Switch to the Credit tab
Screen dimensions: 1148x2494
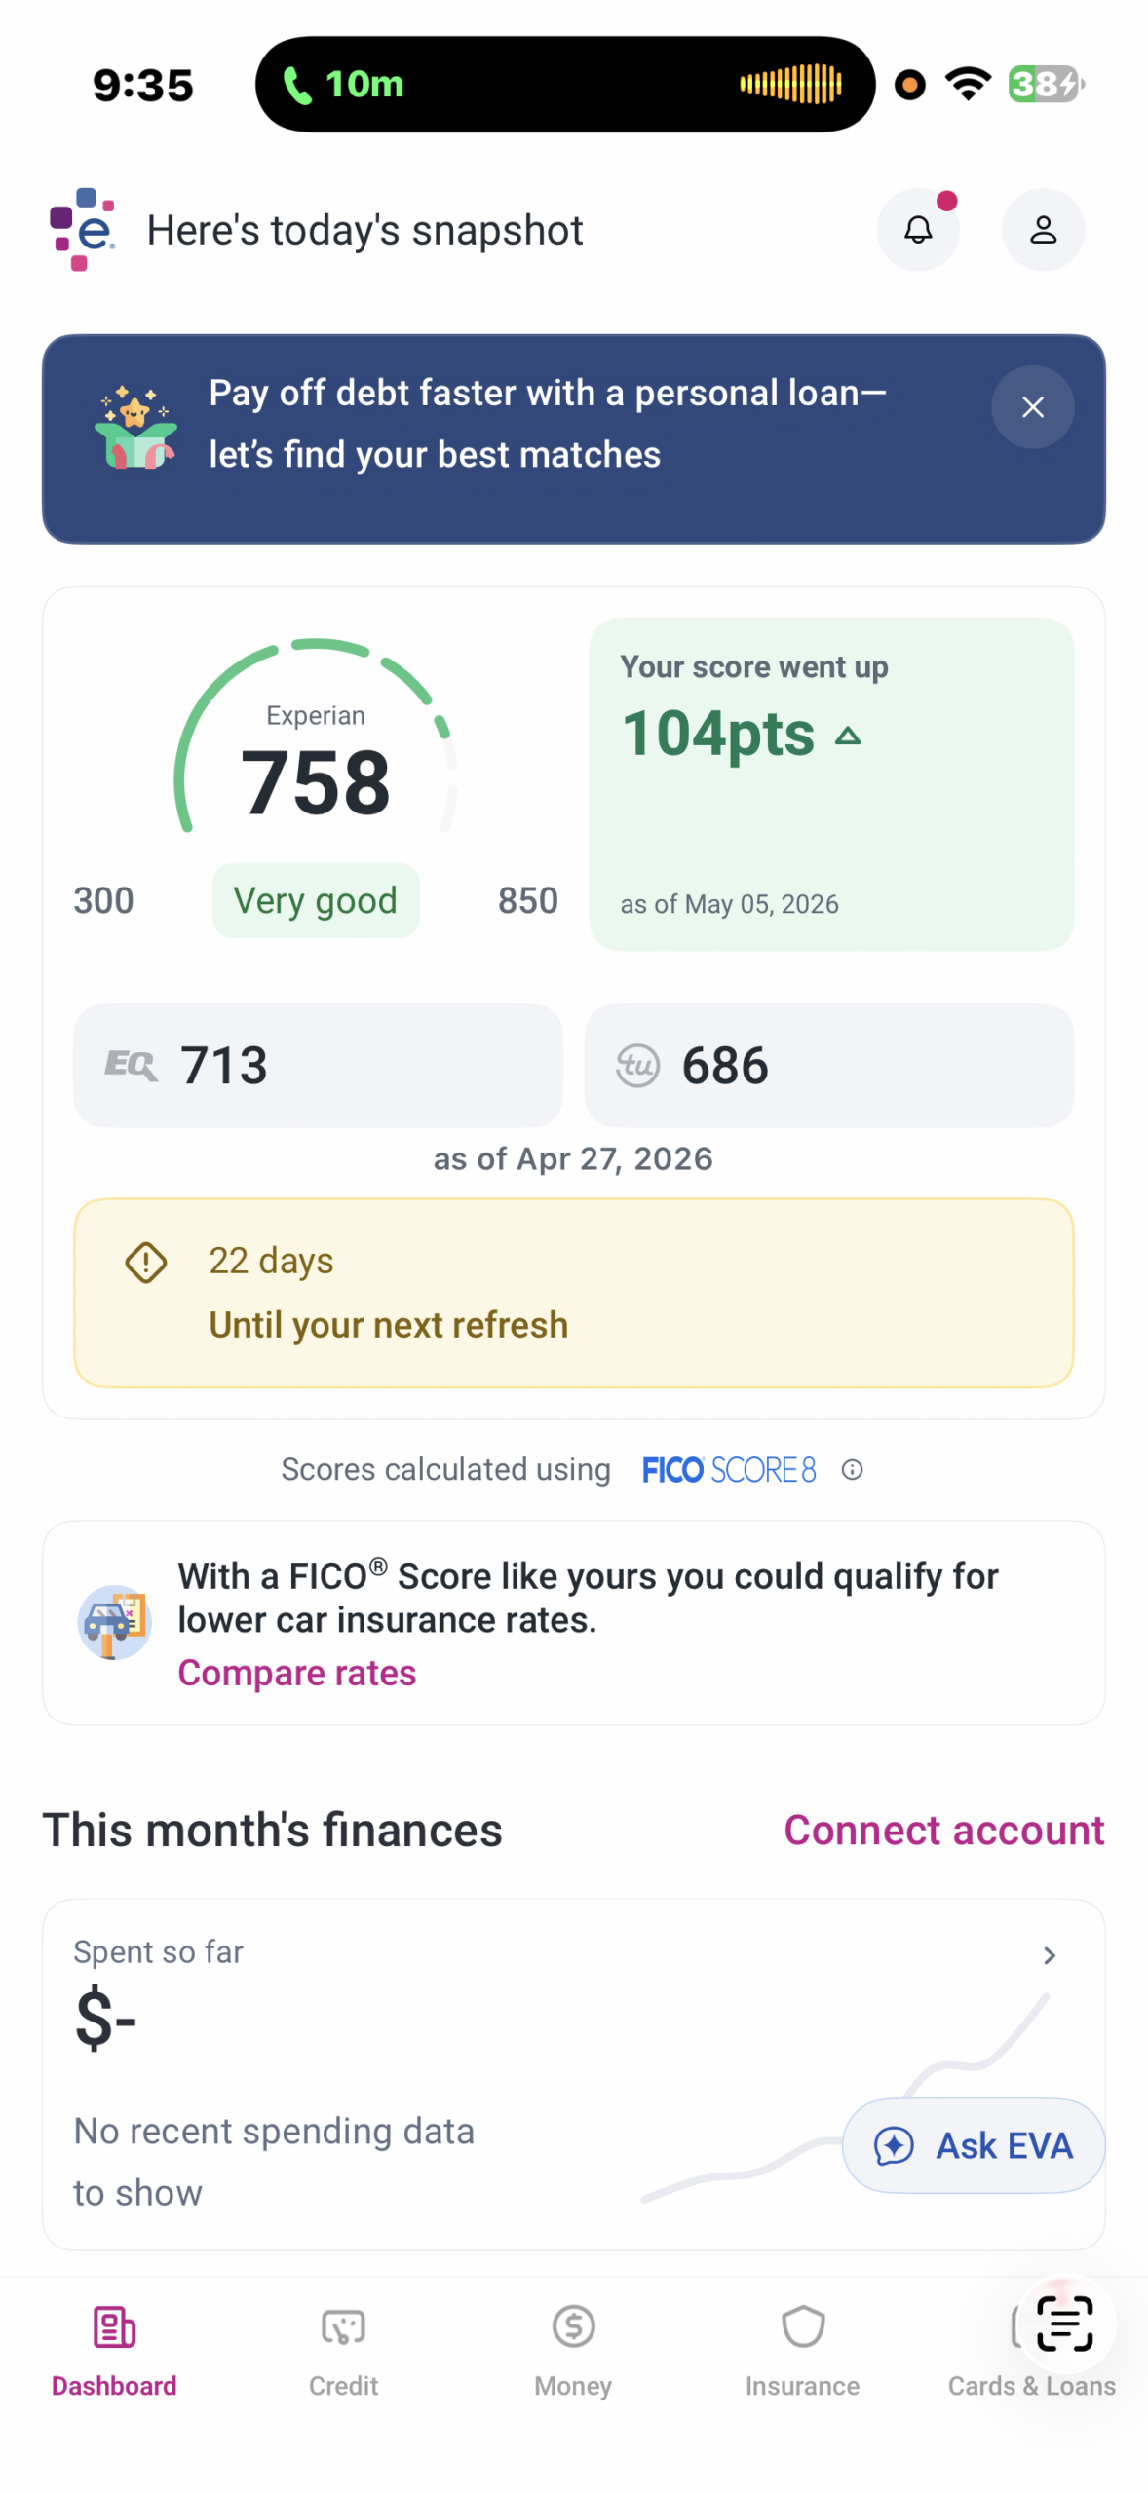343,2353
